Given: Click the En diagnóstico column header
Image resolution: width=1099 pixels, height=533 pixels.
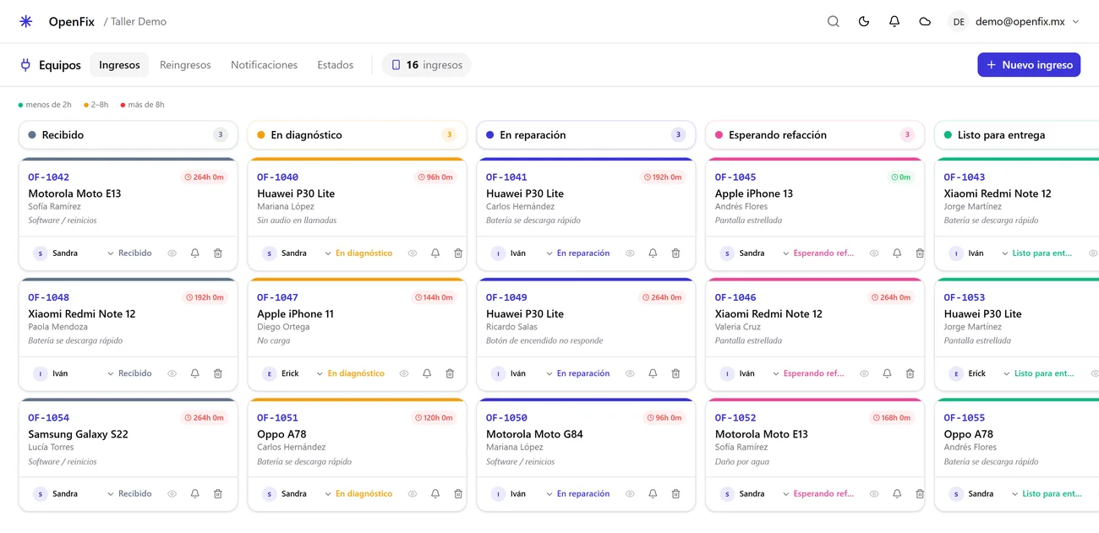Looking at the screenshot, I should [x=357, y=135].
